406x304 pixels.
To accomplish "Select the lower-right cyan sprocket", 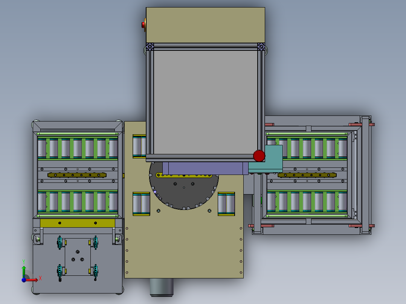I will pos(96,271).
